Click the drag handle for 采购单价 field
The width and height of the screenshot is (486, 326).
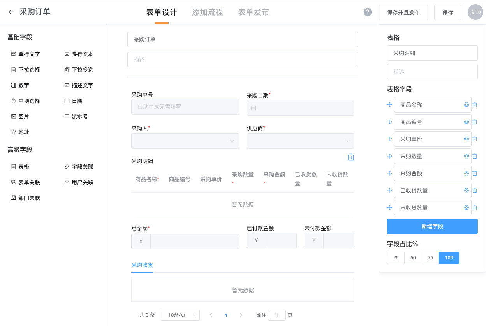[x=389, y=139]
